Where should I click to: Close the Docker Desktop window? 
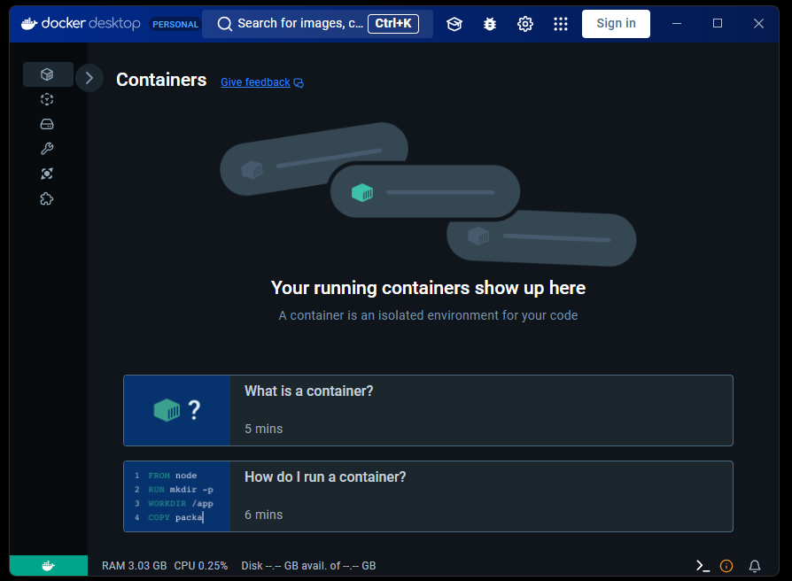(x=758, y=23)
